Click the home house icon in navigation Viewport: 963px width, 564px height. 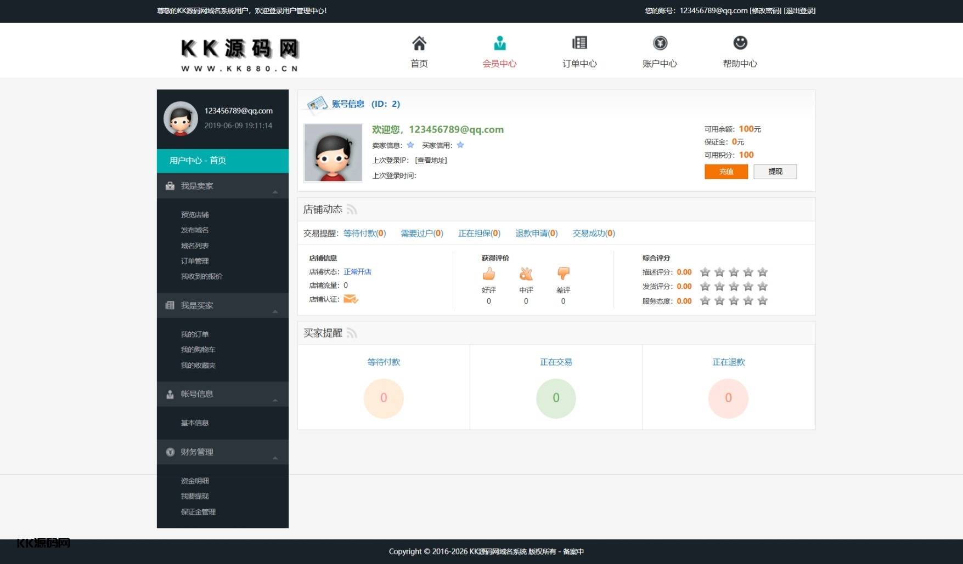tap(419, 43)
